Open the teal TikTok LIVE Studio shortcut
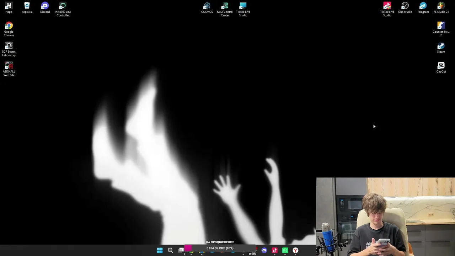 click(x=243, y=9)
